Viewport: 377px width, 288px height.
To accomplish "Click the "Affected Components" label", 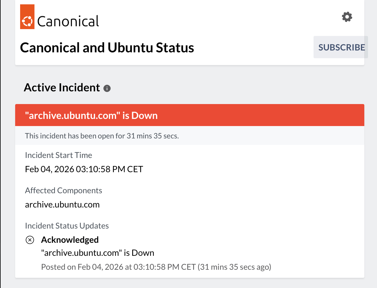I will coord(63,190).
